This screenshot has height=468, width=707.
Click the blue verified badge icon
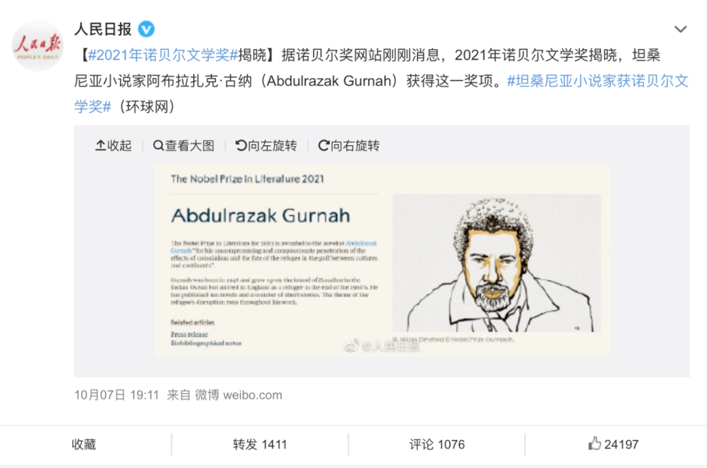pyautogui.click(x=145, y=29)
